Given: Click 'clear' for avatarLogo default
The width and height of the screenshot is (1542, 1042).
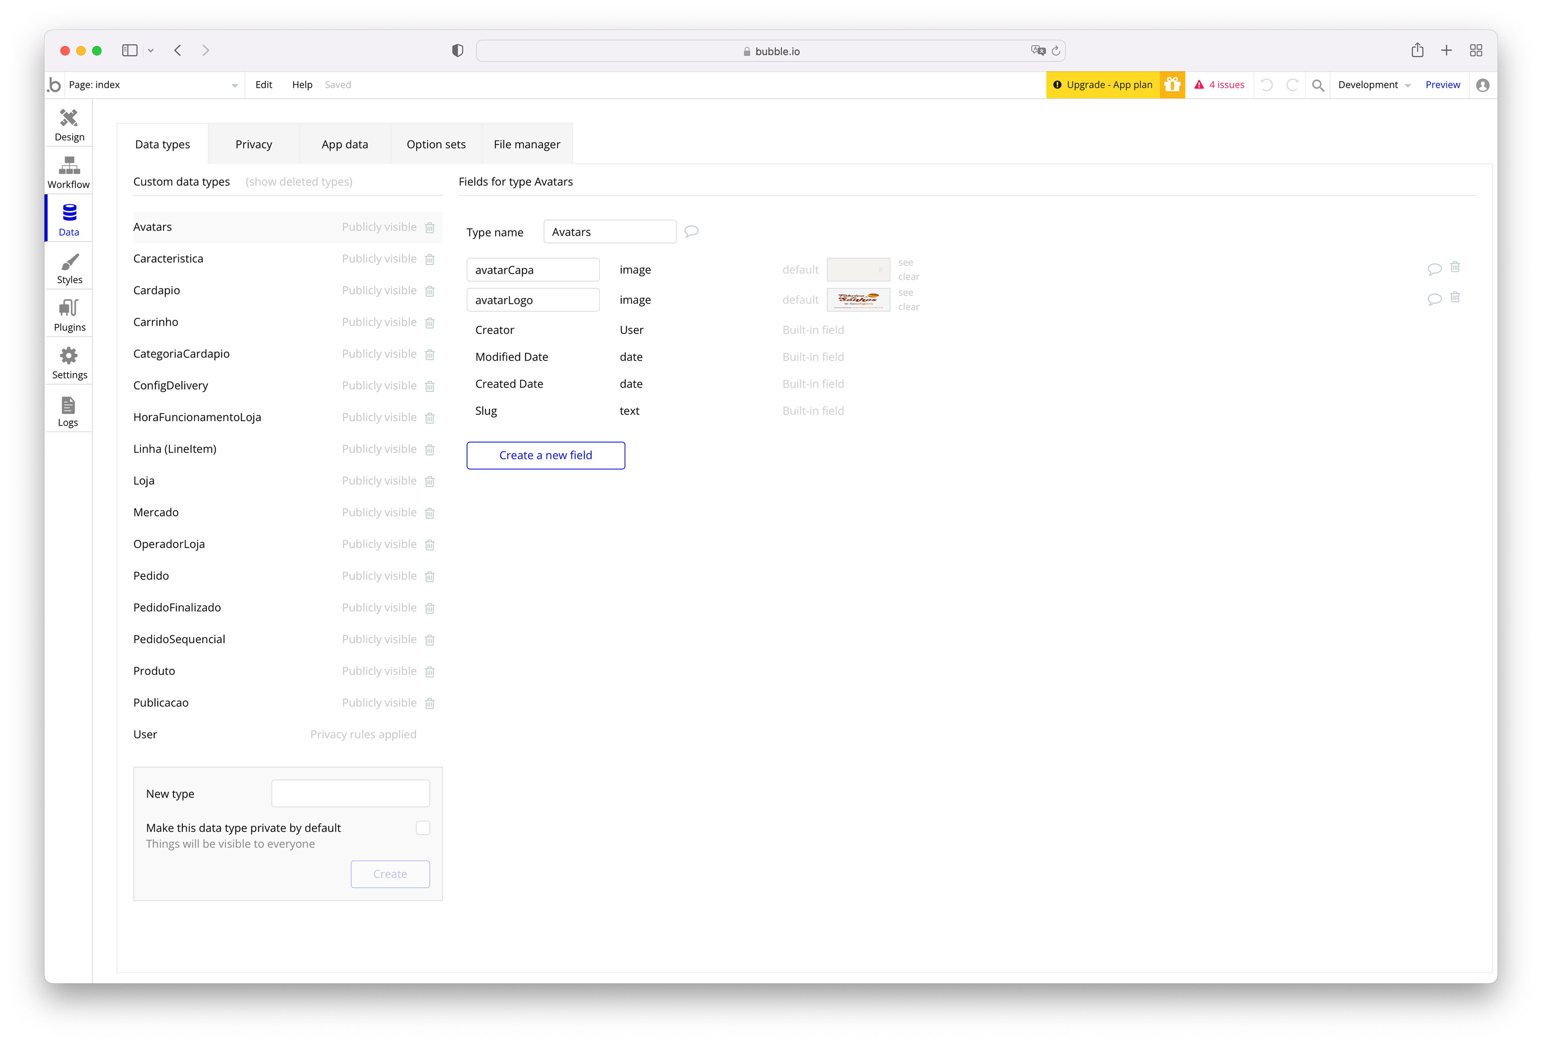Looking at the screenshot, I should click(x=908, y=307).
